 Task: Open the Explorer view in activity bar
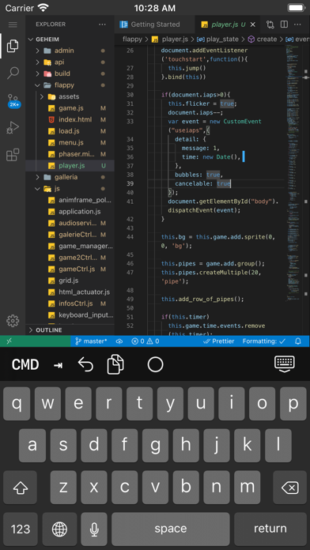point(13,46)
